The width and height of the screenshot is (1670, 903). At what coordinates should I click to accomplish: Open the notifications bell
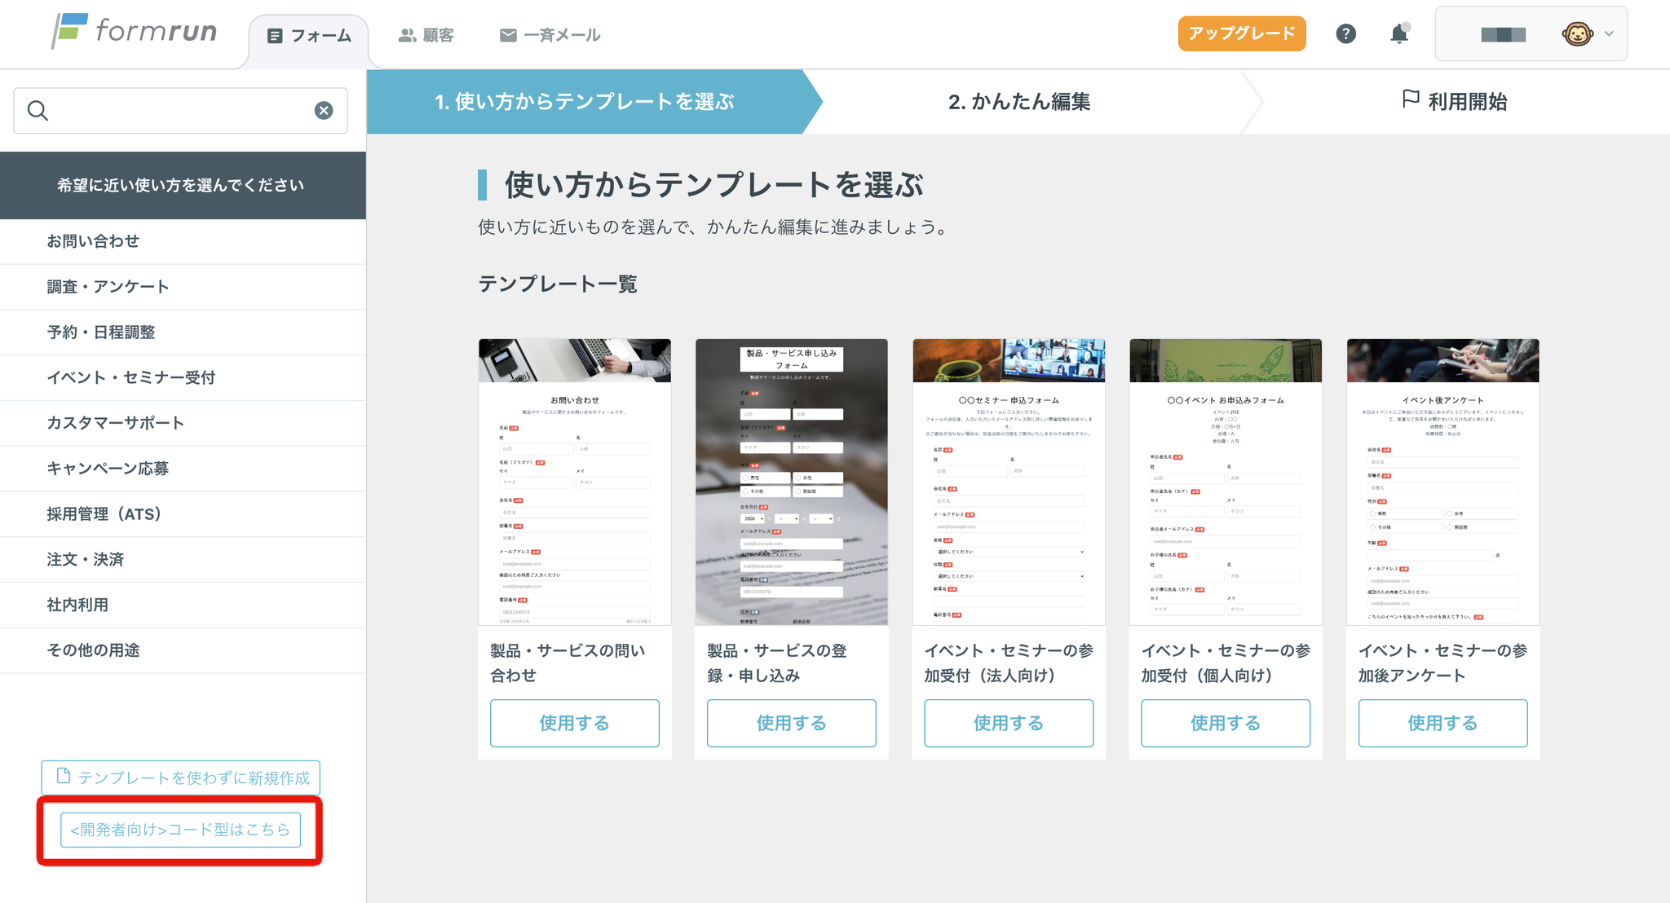click(1399, 33)
